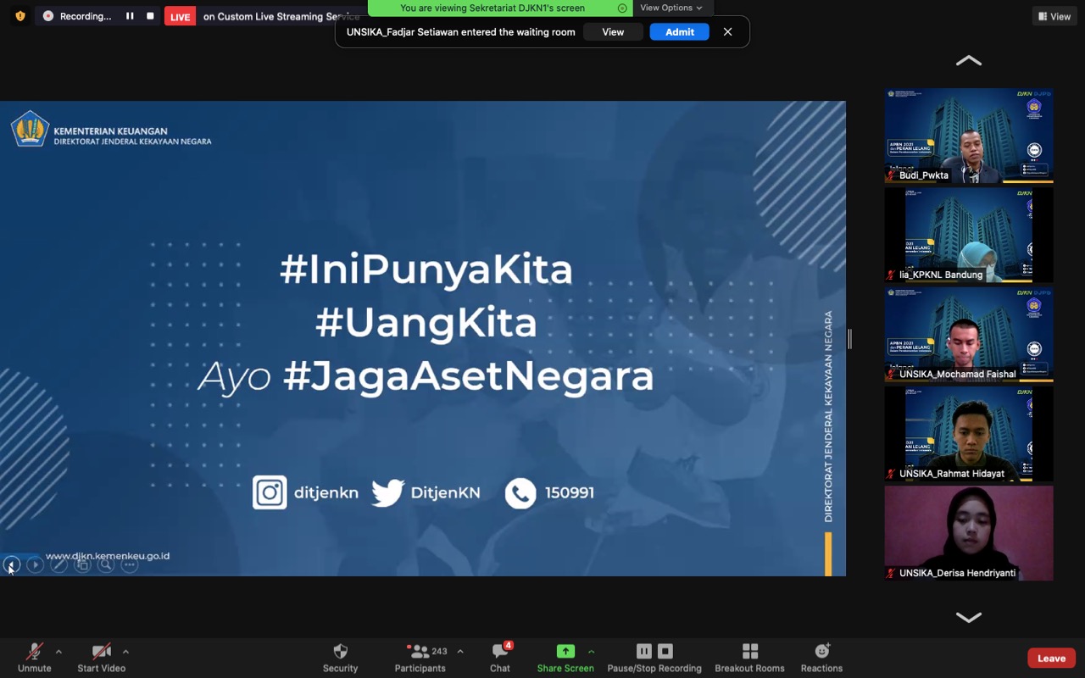
Task: Pause the recording in the top bar
Action: [130, 16]
